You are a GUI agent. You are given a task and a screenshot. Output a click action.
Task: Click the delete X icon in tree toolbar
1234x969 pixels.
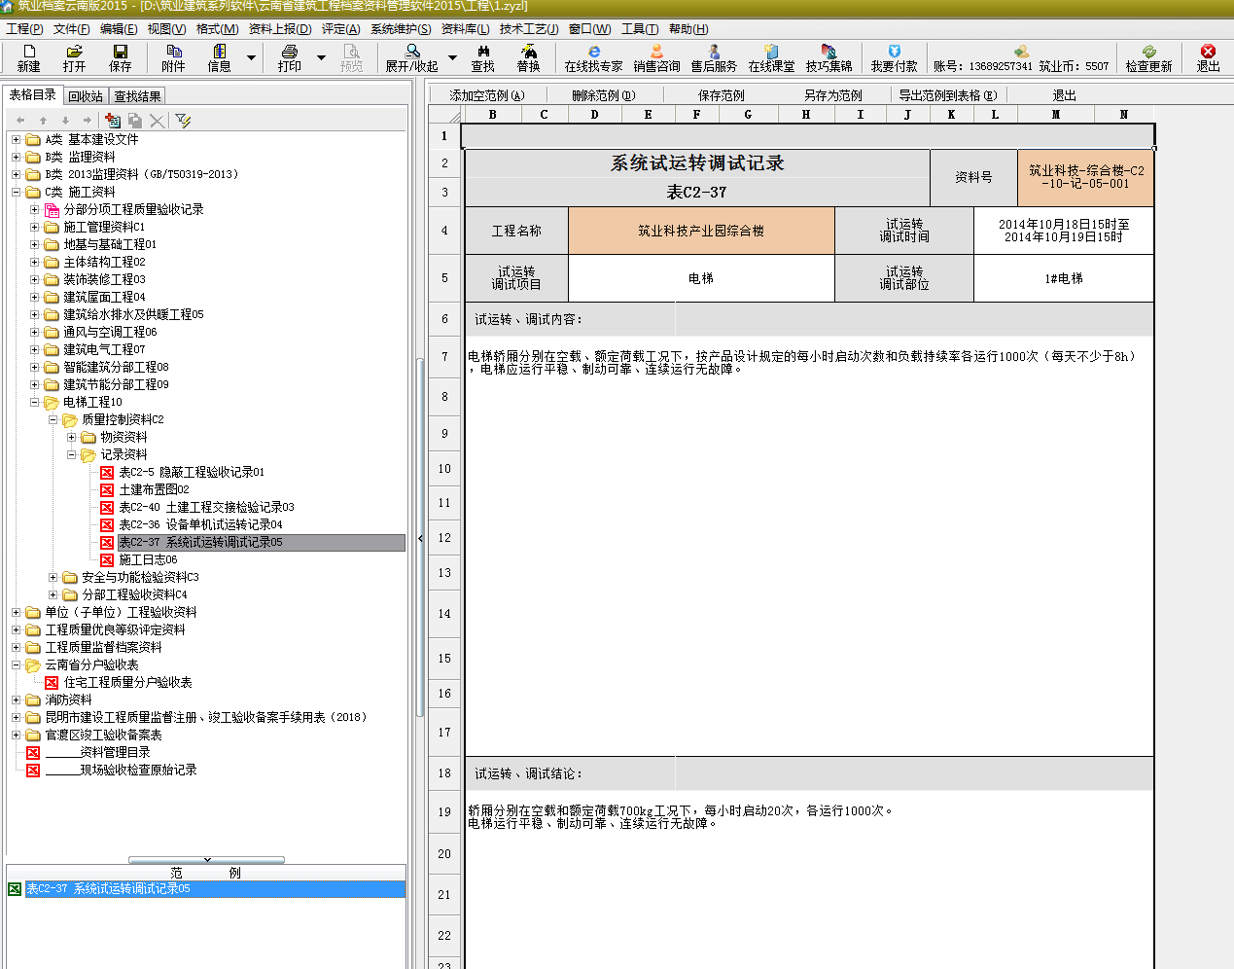[x=158, y=120]
